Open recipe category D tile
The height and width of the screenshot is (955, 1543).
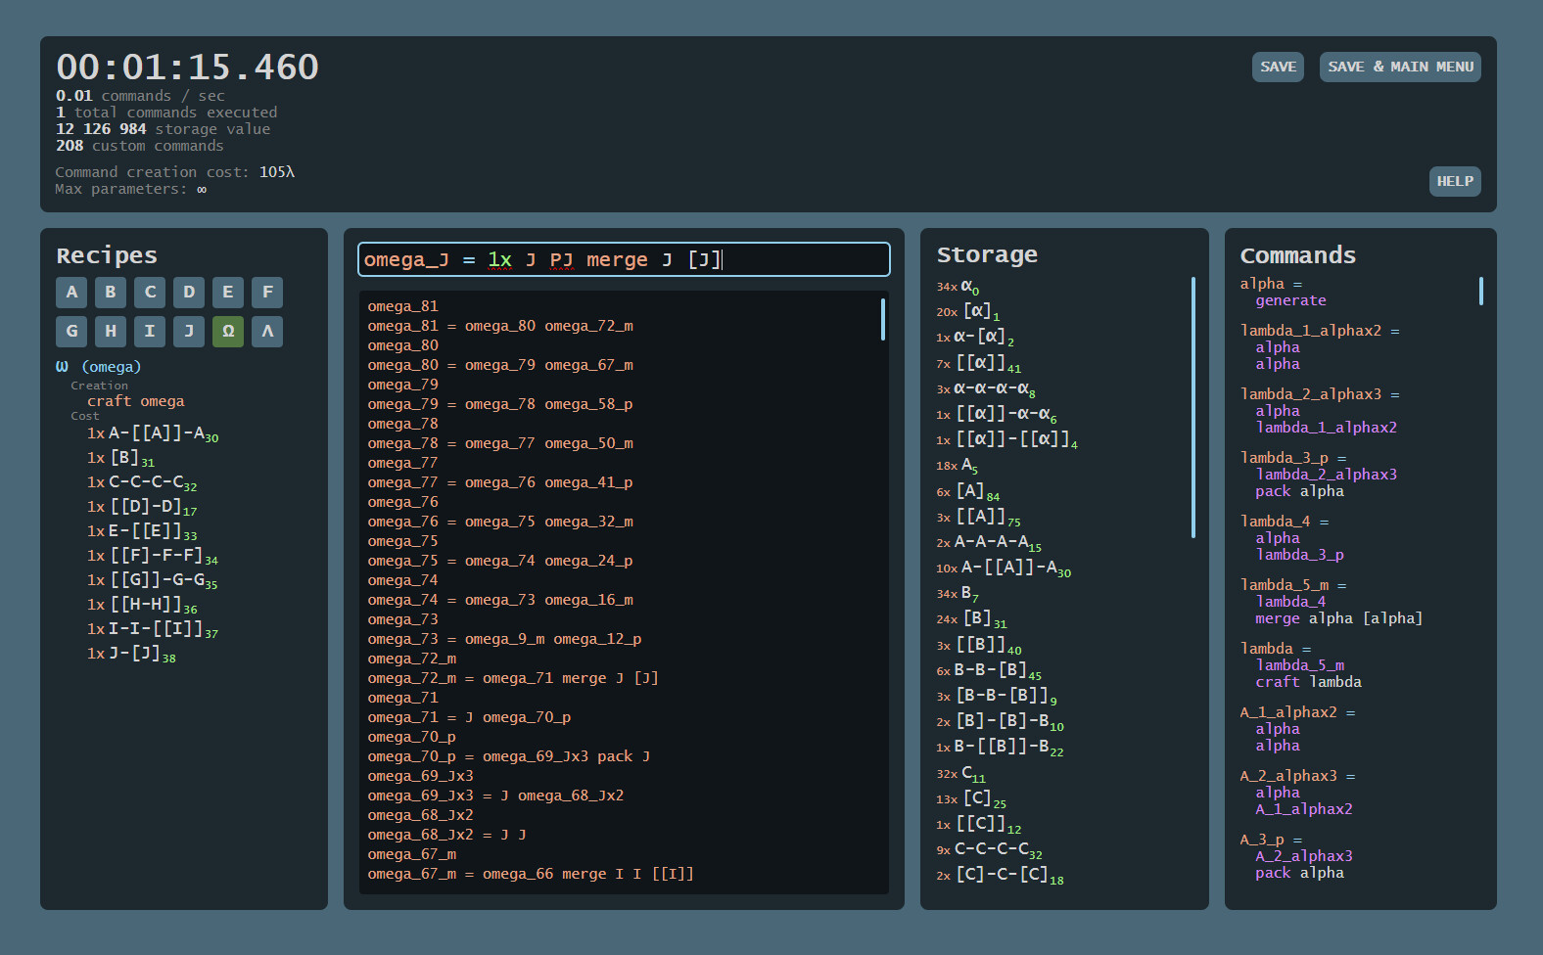click(x=189, y=293)
